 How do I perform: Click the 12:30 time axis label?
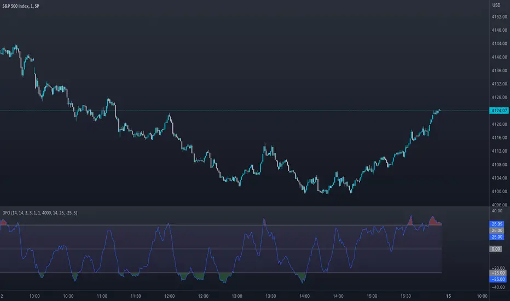click(203, 296)
